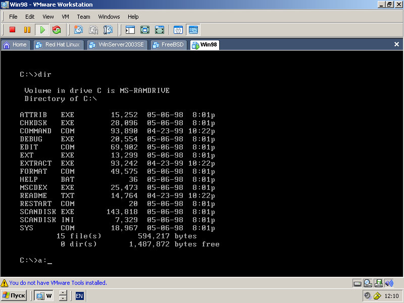The image size is (404, 303).
Task: Click the C:\>dir command line
Action: click(35, 74)
